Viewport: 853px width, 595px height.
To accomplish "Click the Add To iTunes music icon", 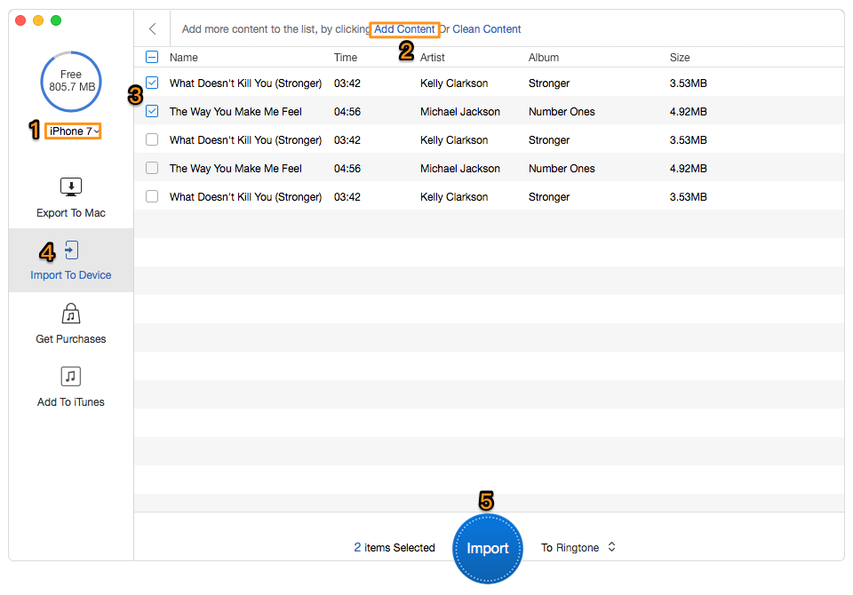I will coord(71,377).
